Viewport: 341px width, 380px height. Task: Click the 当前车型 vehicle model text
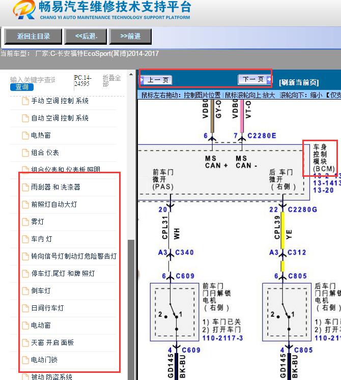point(80,53)
